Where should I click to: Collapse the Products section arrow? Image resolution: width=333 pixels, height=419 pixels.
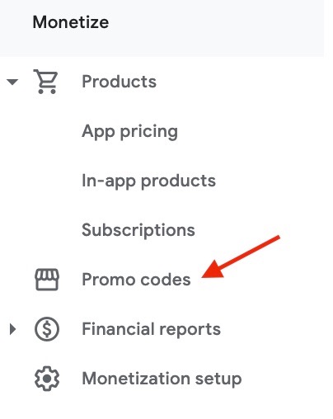tap(12, 82)
